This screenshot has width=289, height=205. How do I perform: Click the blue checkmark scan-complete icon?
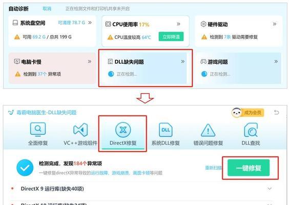pos(25,168)
